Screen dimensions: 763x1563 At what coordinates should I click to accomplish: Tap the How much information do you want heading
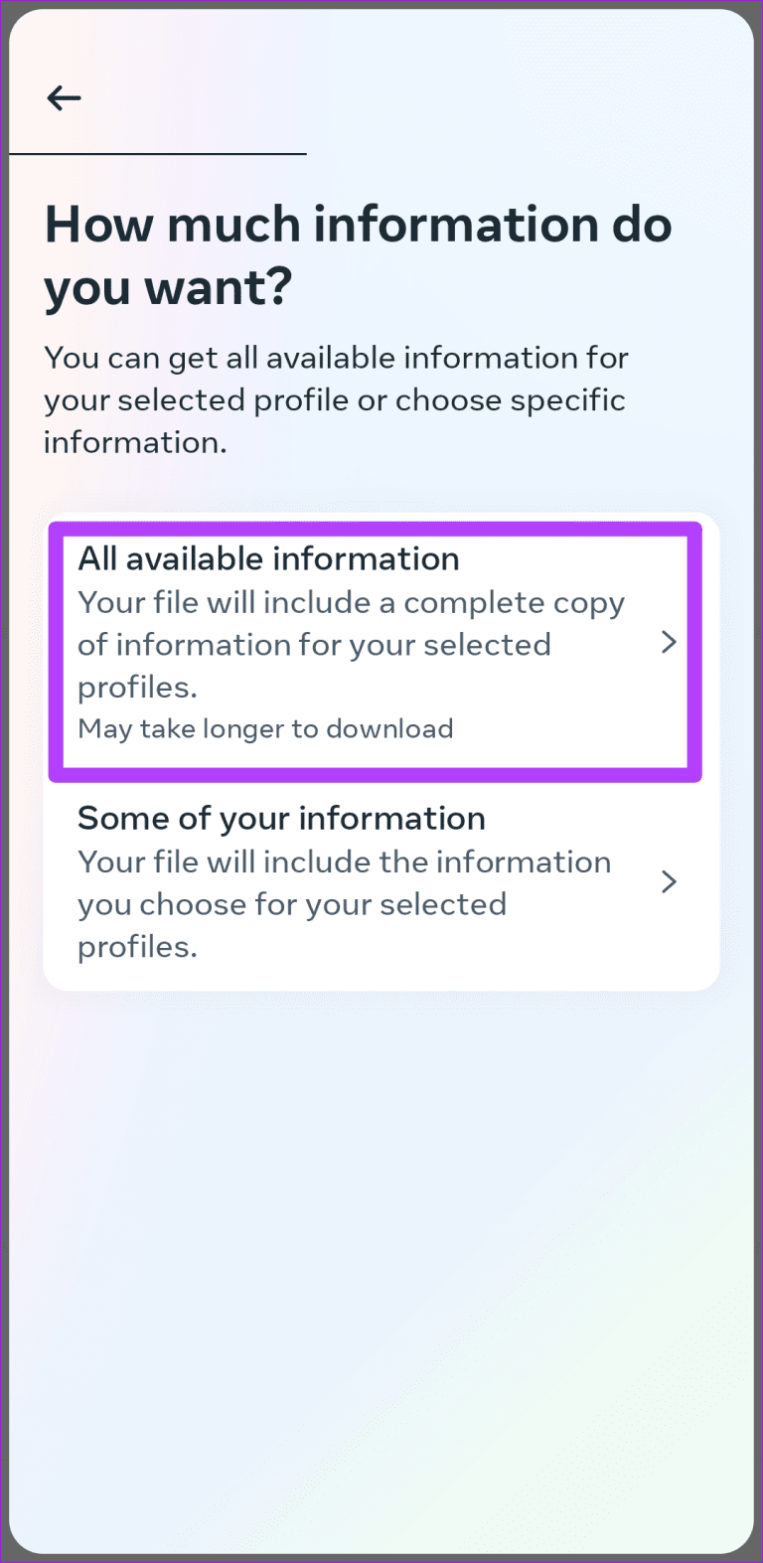click(x=358, y=255)
